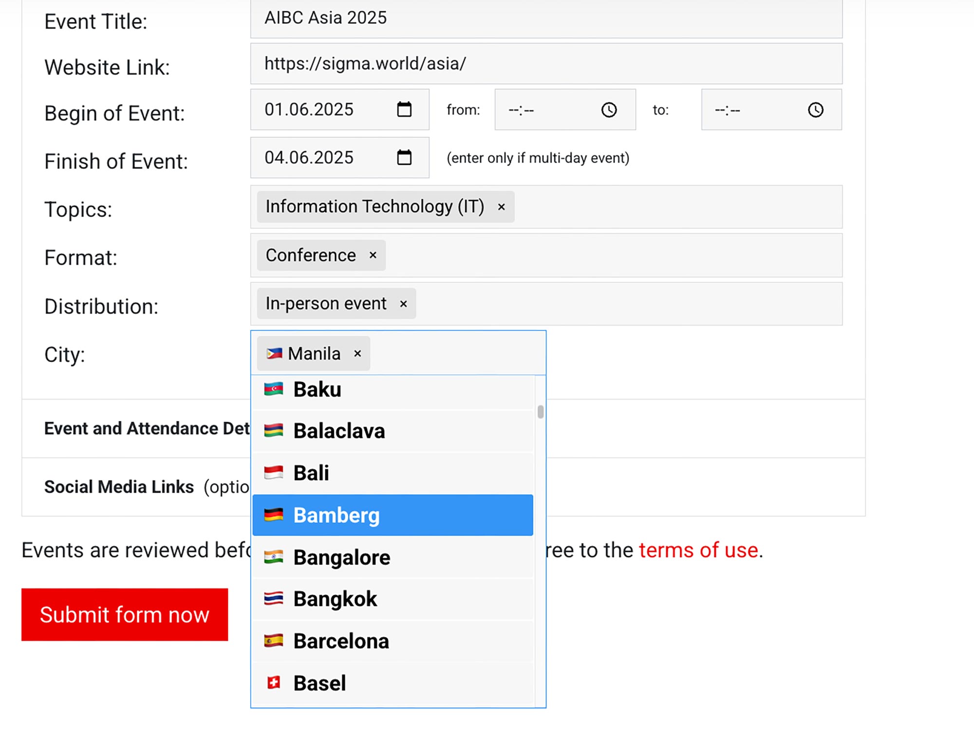974x730 pixels.
Task: Pick highlighted Bamberg option
Action: [393, 515]
